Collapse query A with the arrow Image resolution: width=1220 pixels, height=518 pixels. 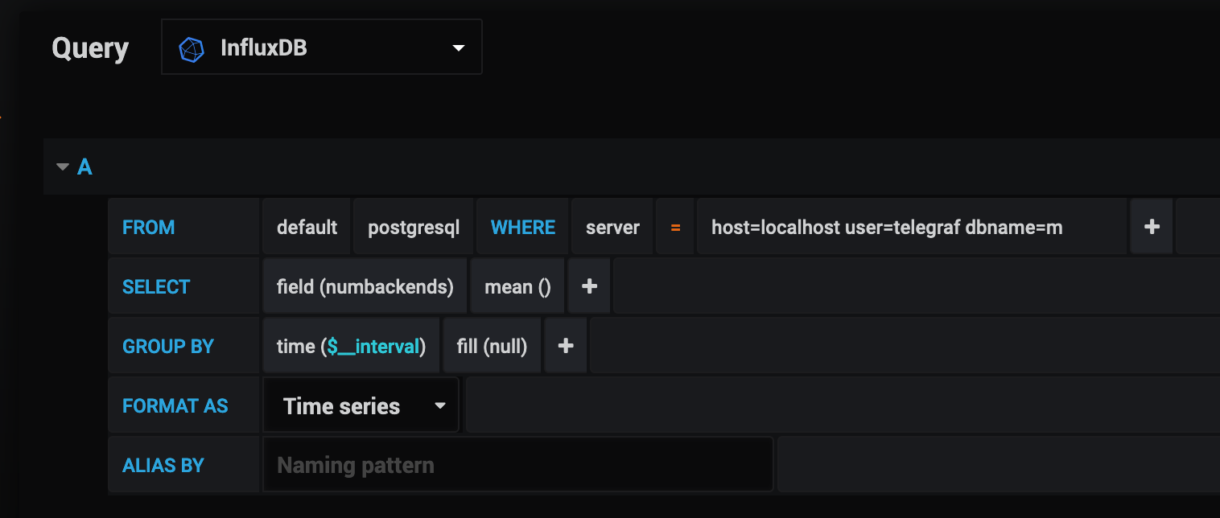(x=63, y=167)
